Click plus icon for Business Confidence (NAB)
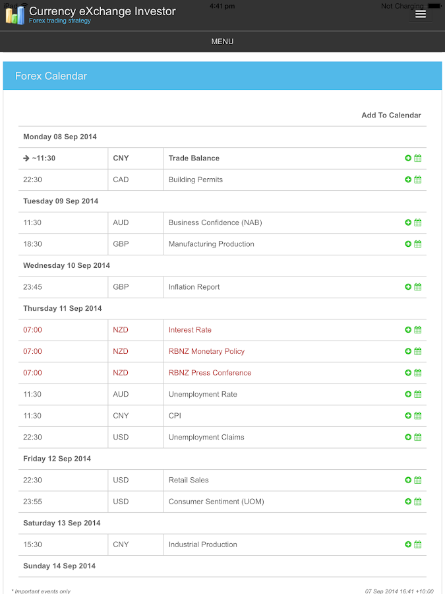Image resolution: width=445 pixels, height=594 pixels. pyautogui.click(x=408, y=222)
